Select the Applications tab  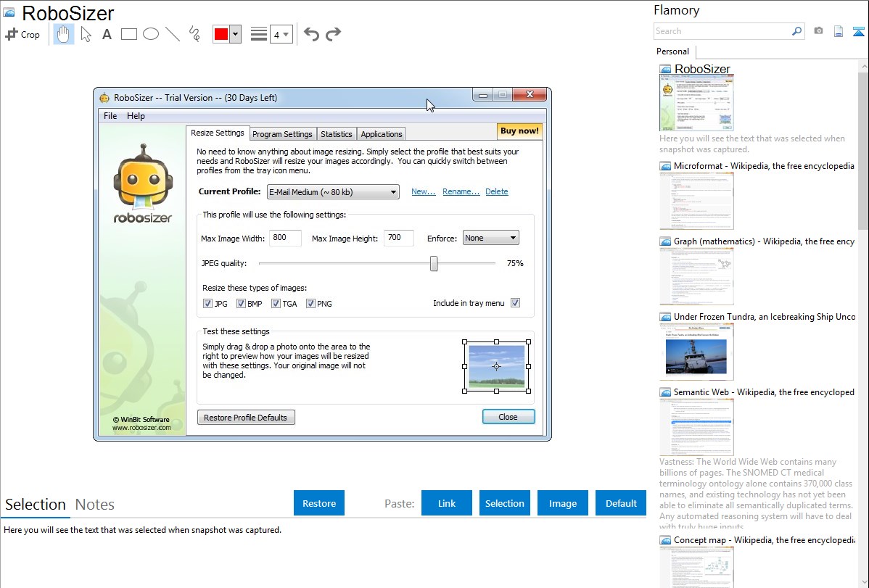click(382, 134)
